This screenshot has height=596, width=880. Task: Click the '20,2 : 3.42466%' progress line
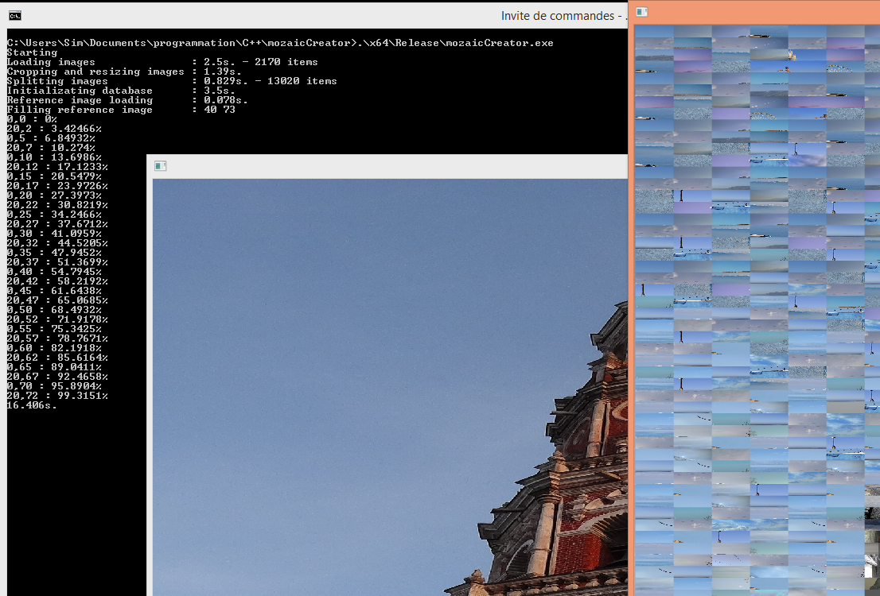[54, 129]
